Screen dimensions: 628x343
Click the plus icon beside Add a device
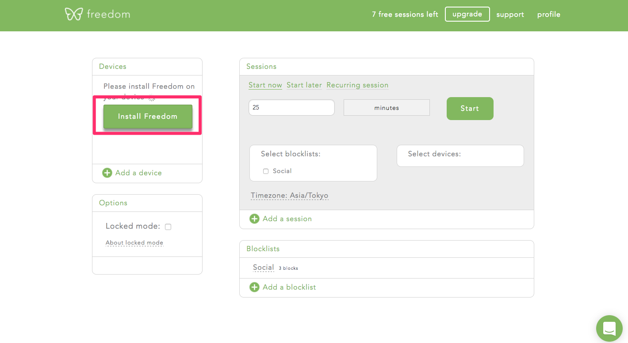(107, 173)
